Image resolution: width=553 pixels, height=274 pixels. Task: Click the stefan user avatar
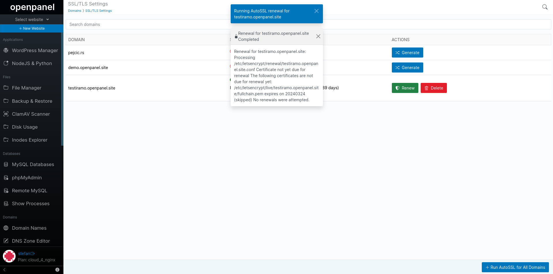(x=9, y=256)
